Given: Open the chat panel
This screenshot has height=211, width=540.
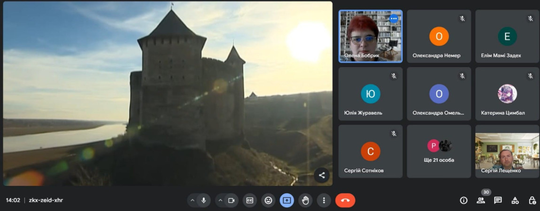Looking at the screenshot, I should (x=498, y=200).
